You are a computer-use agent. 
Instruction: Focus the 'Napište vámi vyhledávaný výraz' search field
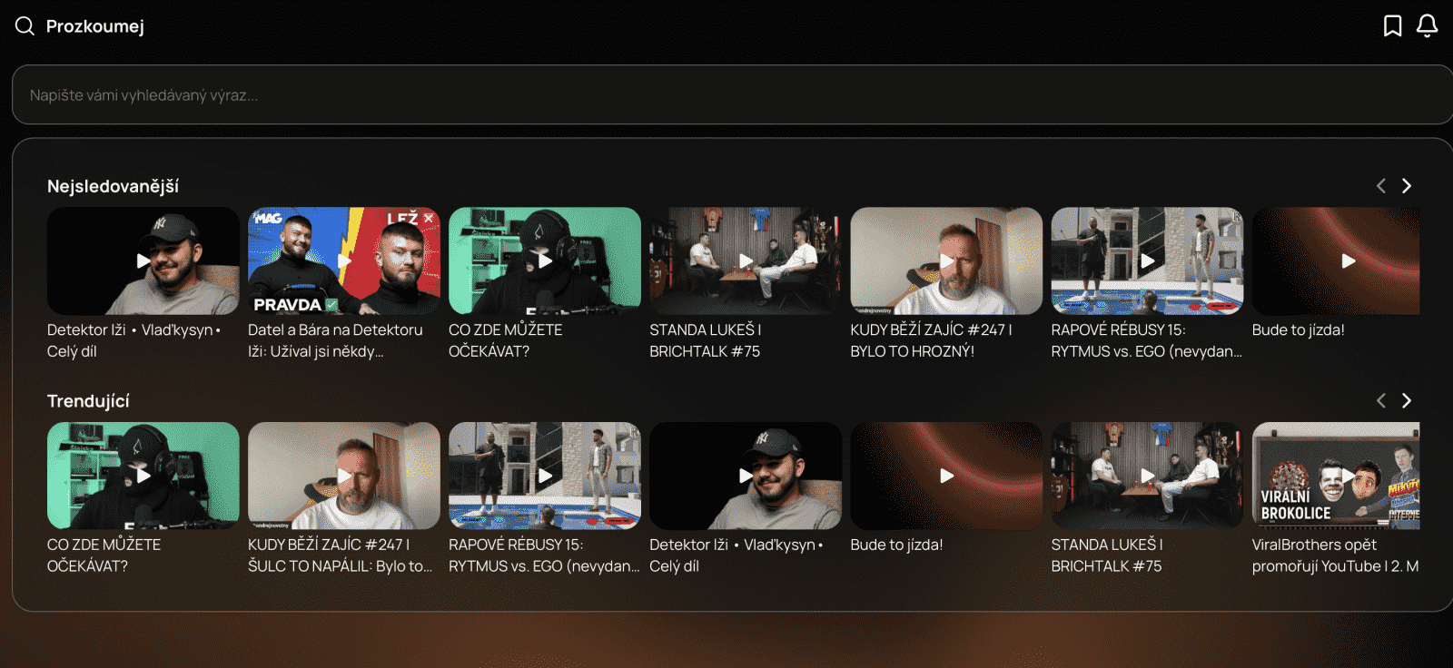(732, 94)
